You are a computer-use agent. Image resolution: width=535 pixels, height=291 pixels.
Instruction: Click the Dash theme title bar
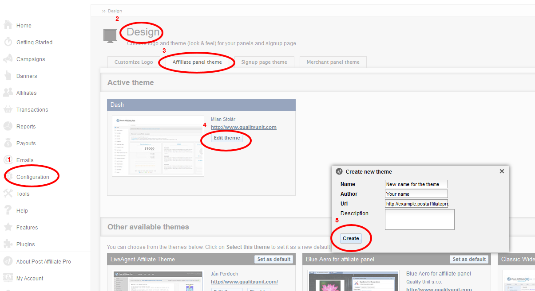tap(201, 105)
